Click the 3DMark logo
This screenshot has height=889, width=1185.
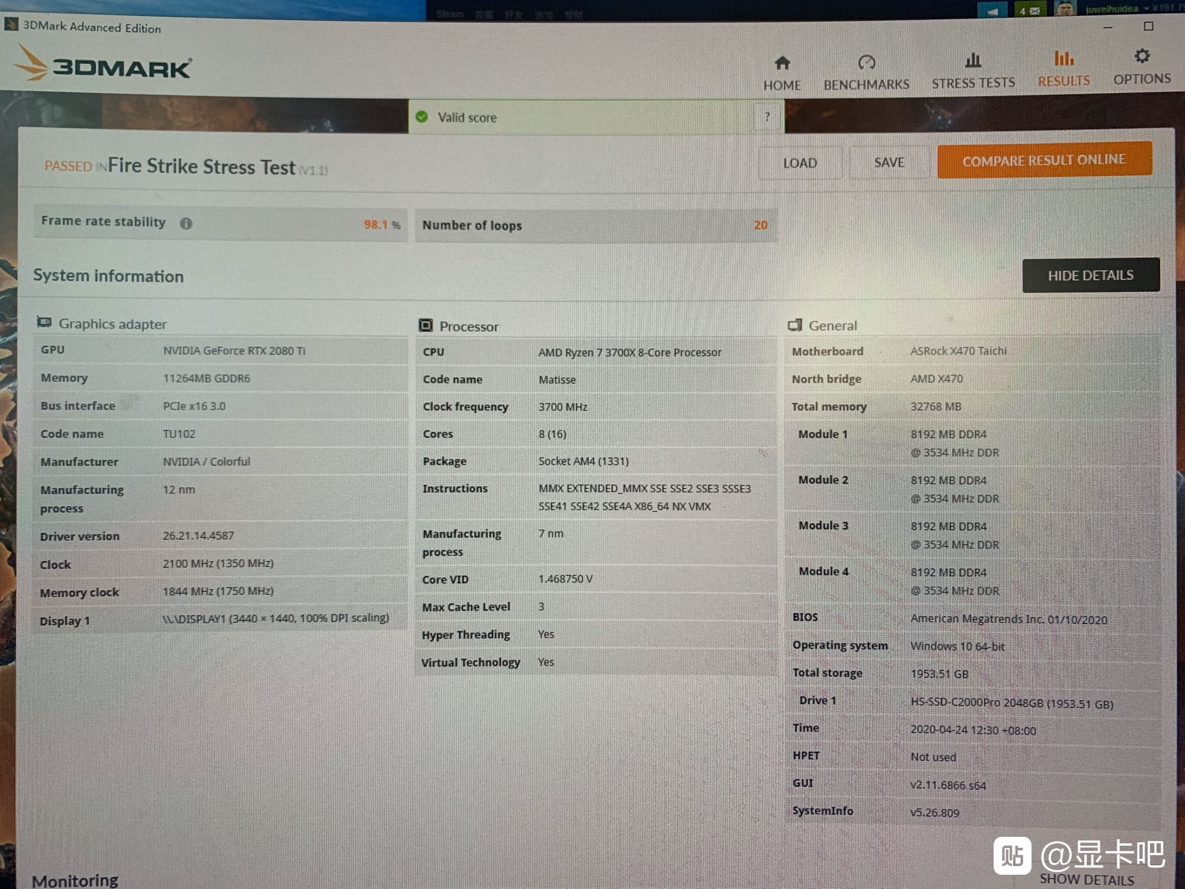(103, 64)
